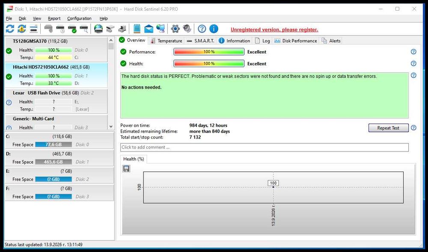Click the status last updated text

tap(44, 245)
